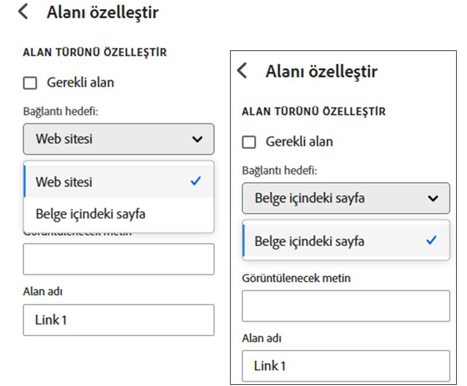
Task: Click the left panel 'Alanı özelleştir' heading
Action: pyautogui.click(x=103, y=13)
